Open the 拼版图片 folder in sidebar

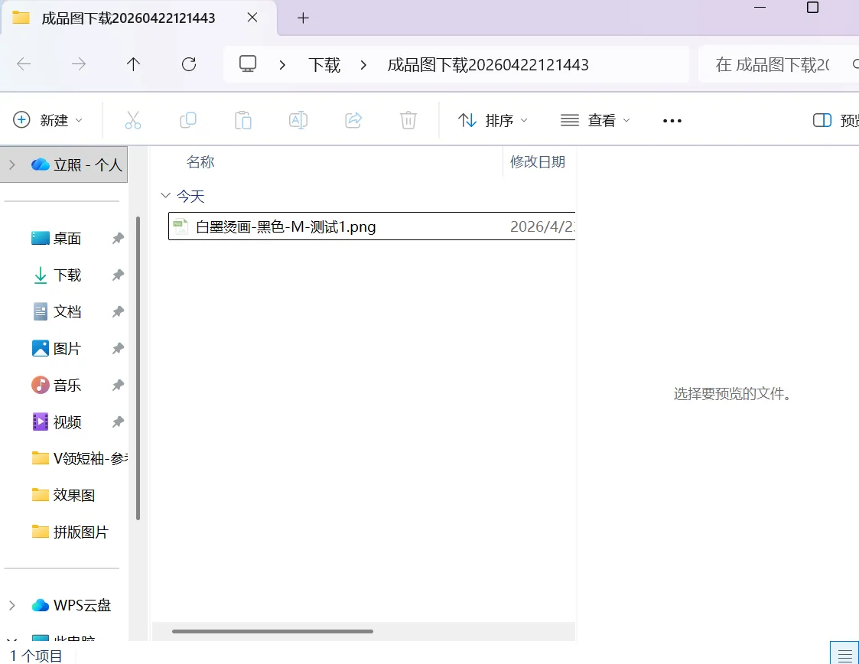click(70, 532)
